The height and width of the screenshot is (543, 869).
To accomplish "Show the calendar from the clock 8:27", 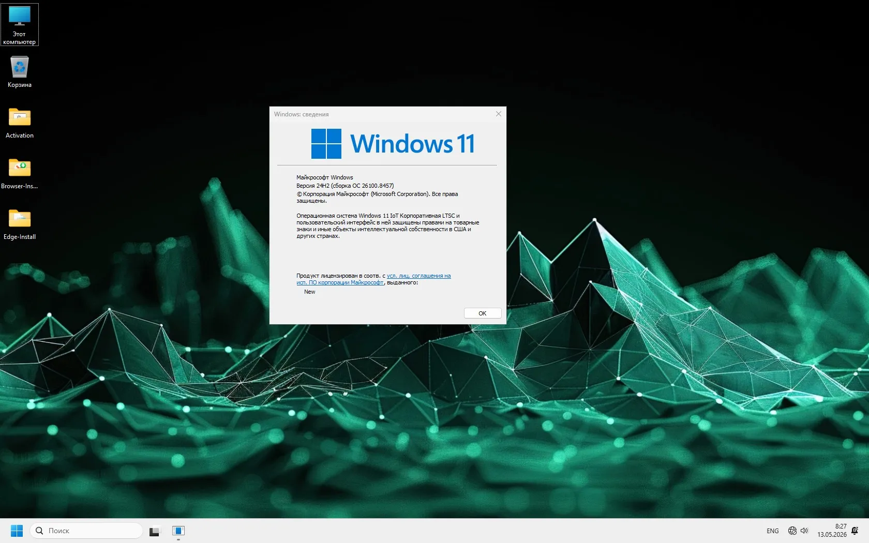I will click(832, 531).
